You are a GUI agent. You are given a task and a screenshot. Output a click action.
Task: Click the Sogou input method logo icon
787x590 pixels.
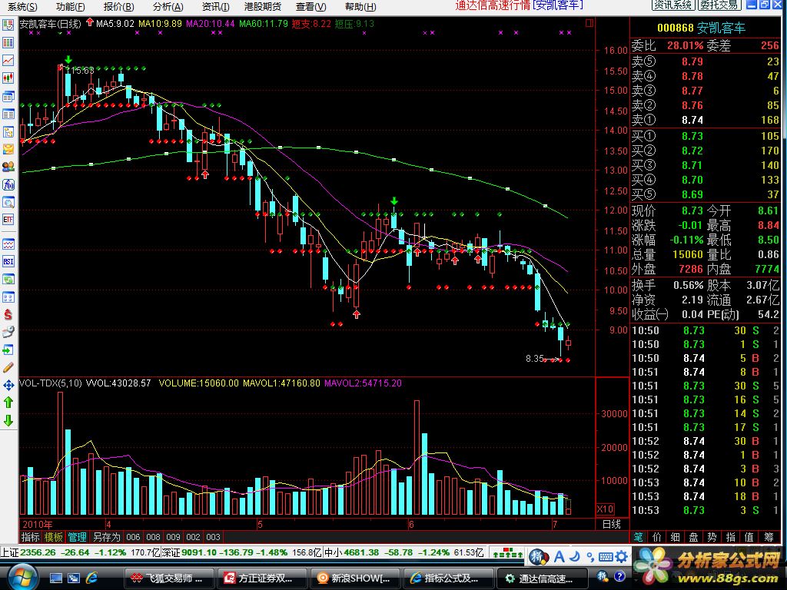tap(539, 556)
